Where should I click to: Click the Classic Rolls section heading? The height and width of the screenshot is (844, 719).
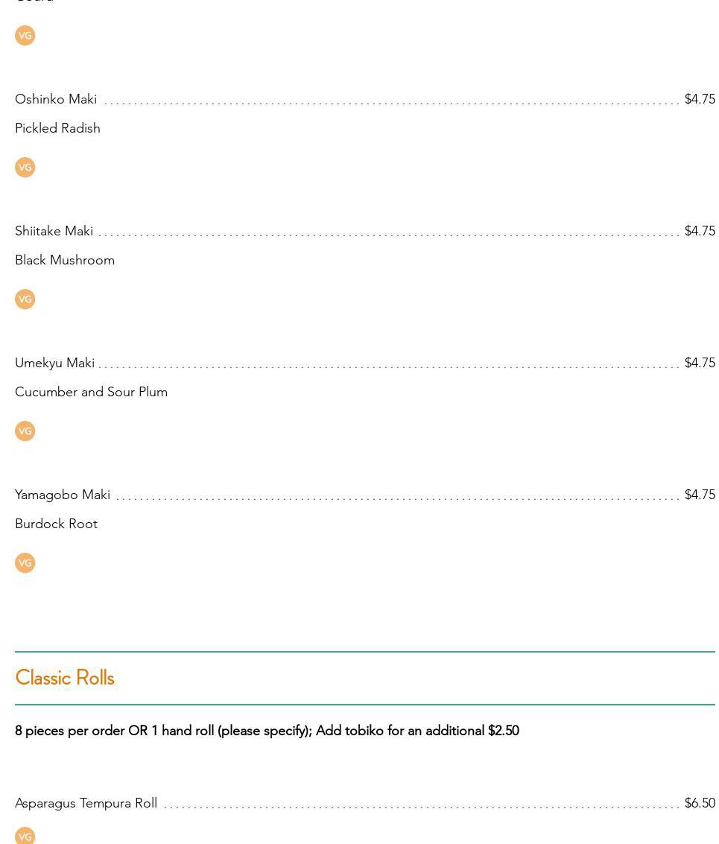(65, 678)
